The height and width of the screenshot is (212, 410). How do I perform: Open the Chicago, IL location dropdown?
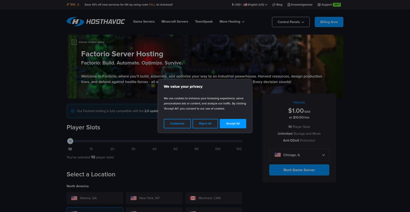click(x=299, y=155)
